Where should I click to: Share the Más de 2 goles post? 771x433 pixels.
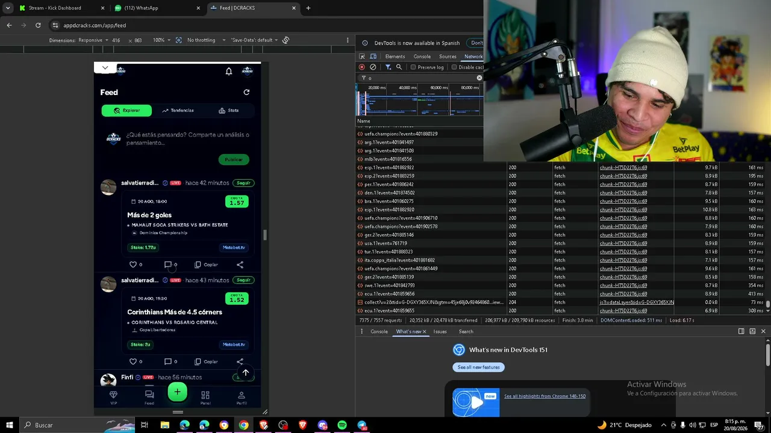tap(240, 265)
